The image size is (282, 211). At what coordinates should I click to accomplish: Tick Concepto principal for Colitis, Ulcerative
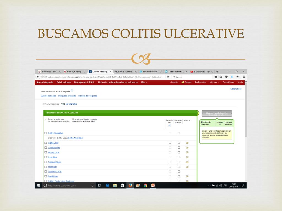point(179,133)
